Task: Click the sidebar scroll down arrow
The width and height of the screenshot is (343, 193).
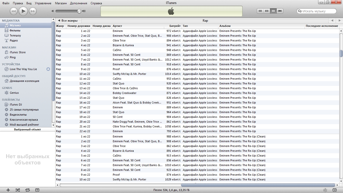Action: point(53,125)
